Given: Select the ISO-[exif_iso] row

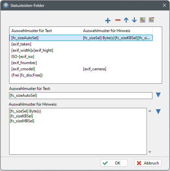Looking at the screenshot, I should [x=81, y=57].
